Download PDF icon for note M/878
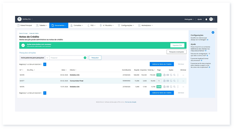This screenshot has width=234, height=129. click(x=164, y=75)
